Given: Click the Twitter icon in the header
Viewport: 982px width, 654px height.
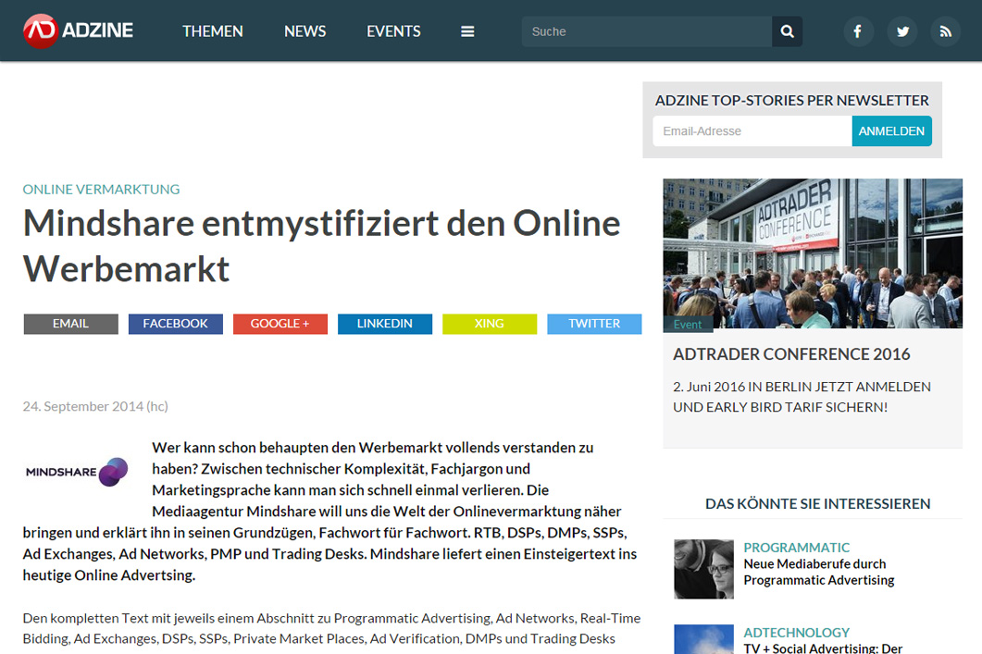Looking at the screenshot, I should (x=901, y=31).
